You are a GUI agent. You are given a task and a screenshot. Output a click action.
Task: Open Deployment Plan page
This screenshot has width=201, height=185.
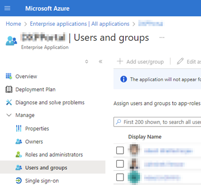35,90
